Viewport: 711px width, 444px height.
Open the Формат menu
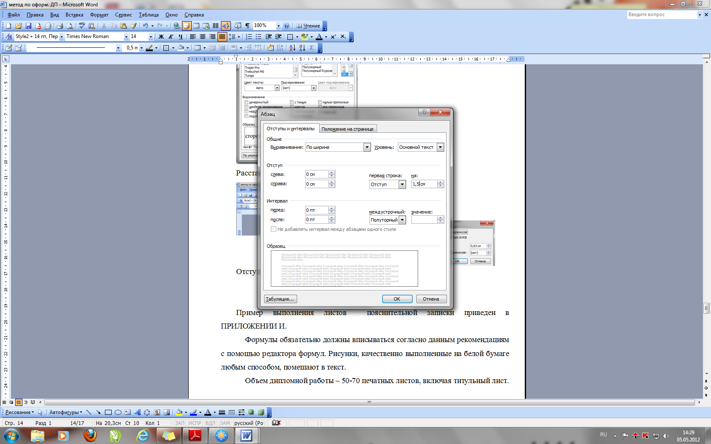point(99,15)
